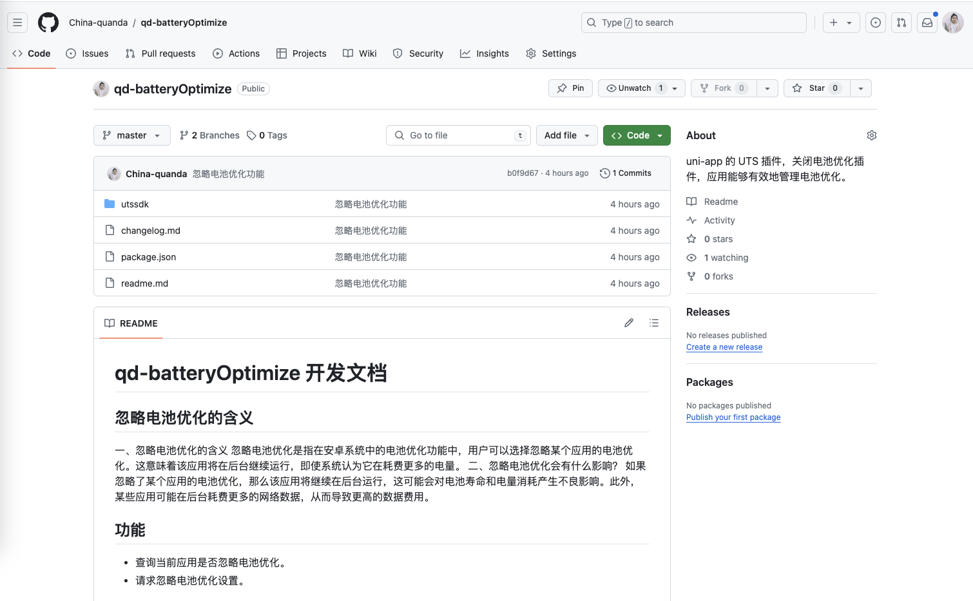973x601 pixels.
Task: Click the Fork button
Action: point(724,88)
